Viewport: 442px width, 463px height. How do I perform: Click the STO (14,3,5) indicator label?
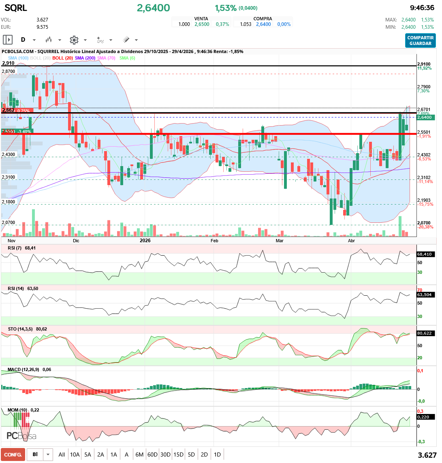pyautogui.click(x=20, y=329)
